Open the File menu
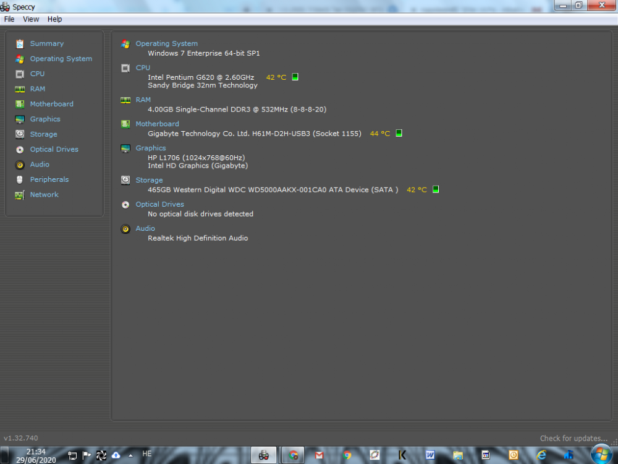 coord(9,19)
